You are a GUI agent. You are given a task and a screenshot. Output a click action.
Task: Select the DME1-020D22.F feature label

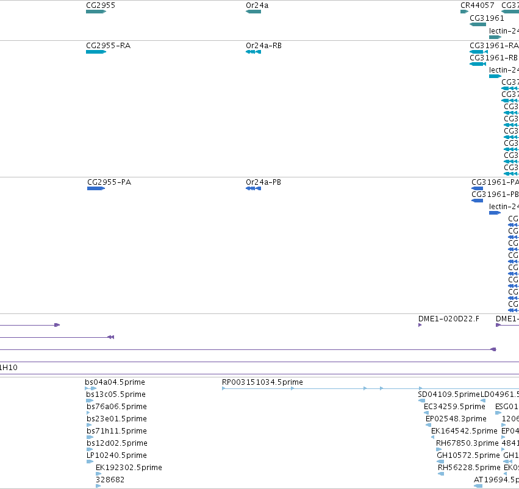coord(448,319)
